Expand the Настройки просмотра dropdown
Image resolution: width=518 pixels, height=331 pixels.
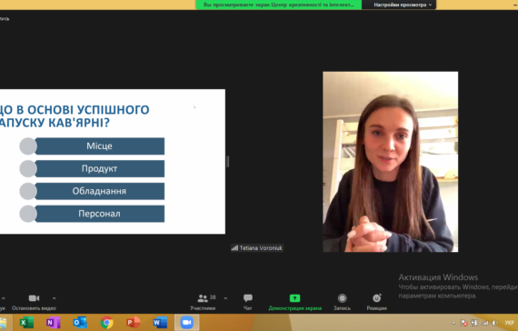[403, 5]
